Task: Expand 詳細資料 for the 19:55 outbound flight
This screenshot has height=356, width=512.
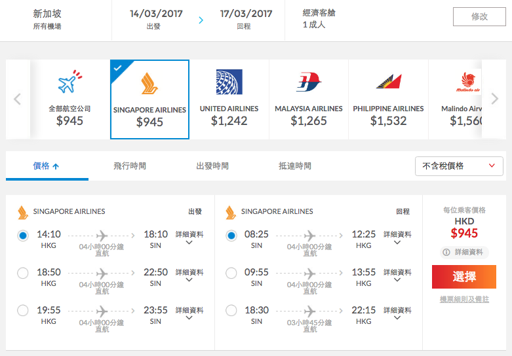Action: click(x=189, y=313)
